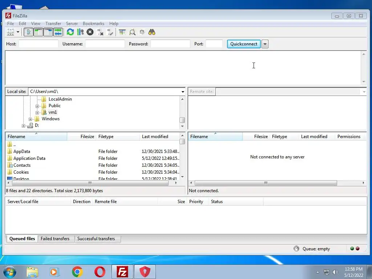Open directory listing filters dialog
This screenshot has width=372, height=279.
(x=122, y=32)
